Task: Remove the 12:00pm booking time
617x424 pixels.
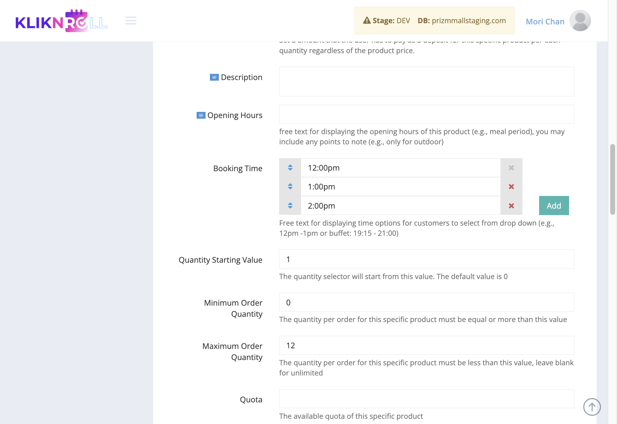Action: click(511, 168)
